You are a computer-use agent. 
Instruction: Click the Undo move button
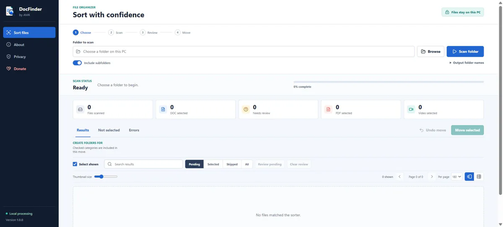pyautogui.click(x=433, y=130)
